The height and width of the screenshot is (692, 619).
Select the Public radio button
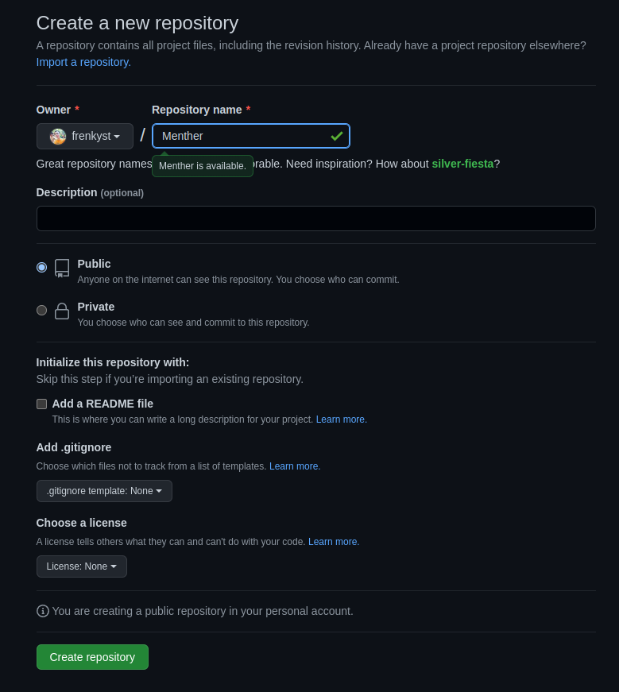tap(41, 267)
